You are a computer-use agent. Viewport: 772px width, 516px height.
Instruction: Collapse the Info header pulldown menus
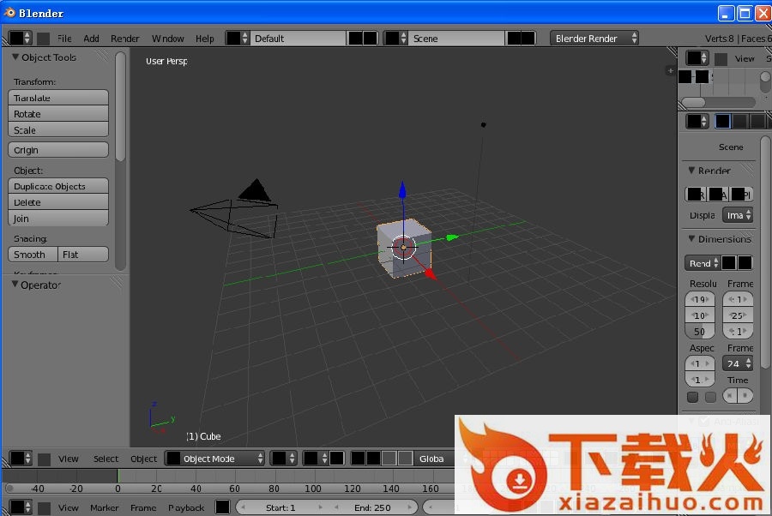click(44, 39)
